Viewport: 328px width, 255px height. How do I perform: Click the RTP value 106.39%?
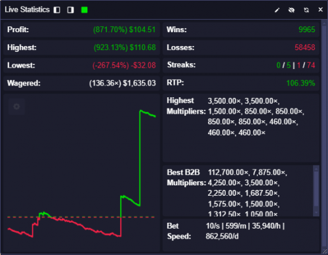[300, 83]
